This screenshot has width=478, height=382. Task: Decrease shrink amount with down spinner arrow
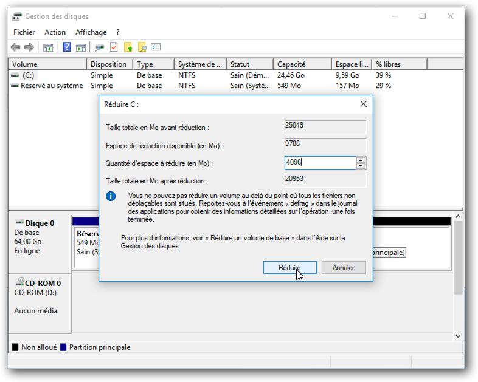point(361,166)
